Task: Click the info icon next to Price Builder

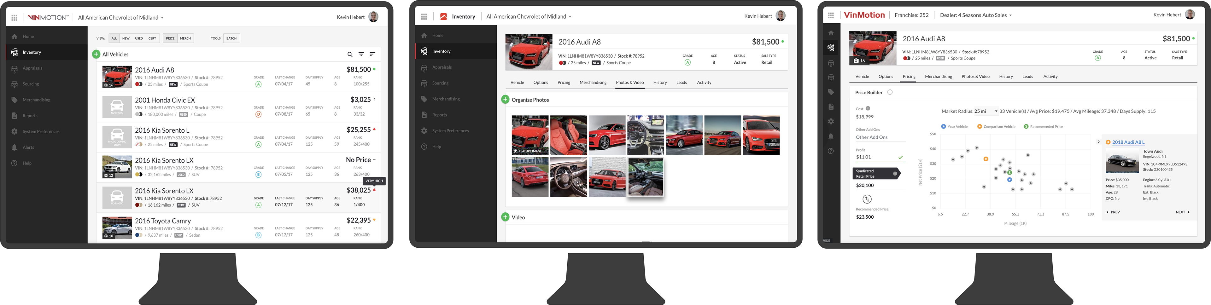Action: [x=889, y=93]
